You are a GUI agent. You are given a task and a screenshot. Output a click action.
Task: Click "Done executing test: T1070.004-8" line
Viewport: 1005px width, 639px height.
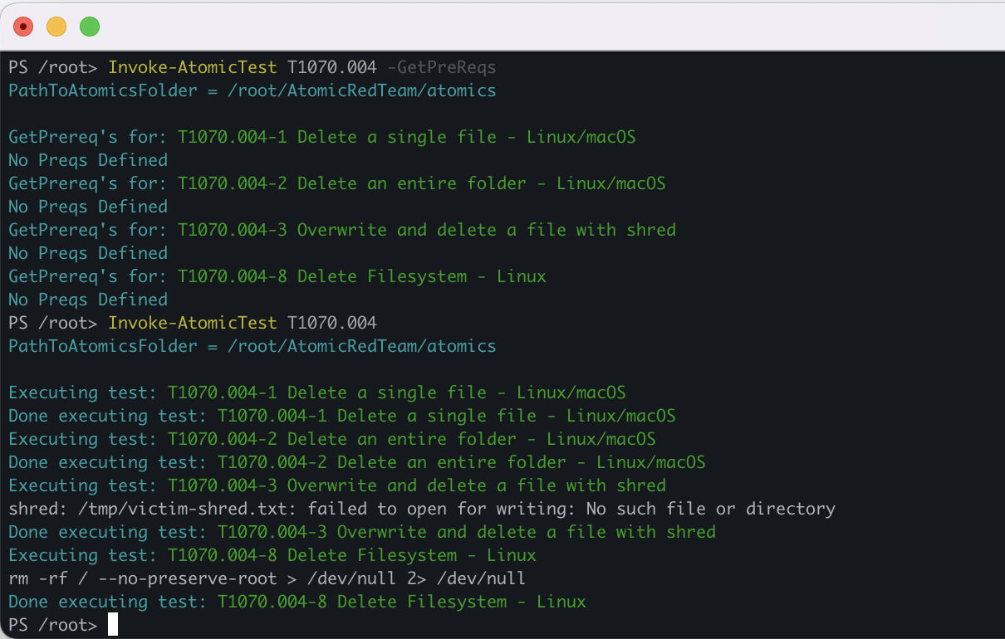coord(297,601)
